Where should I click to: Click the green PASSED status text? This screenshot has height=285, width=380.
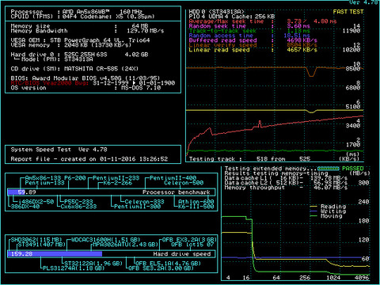pyautogui.click(x=353, y=169)
